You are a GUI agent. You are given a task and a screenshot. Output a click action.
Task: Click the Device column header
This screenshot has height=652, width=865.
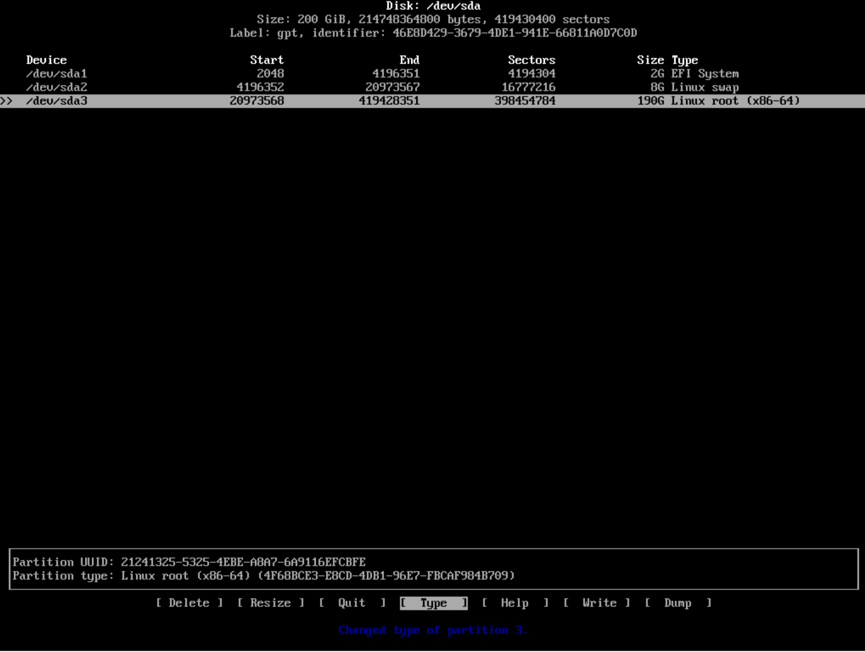point(46,60)
